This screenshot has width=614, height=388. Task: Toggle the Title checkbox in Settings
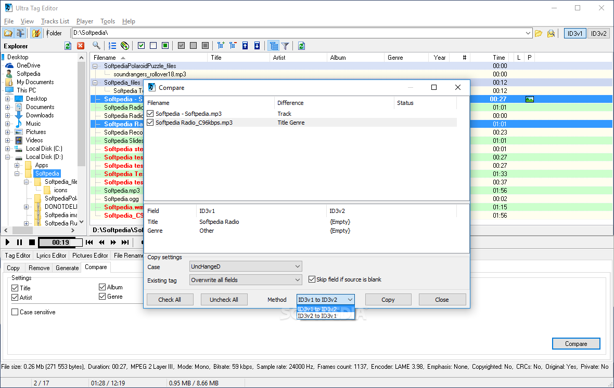(x=15, y=288)
